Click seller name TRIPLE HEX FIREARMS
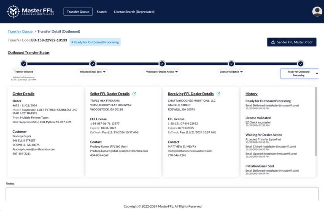324x211 pixels. tap(105, 100)
